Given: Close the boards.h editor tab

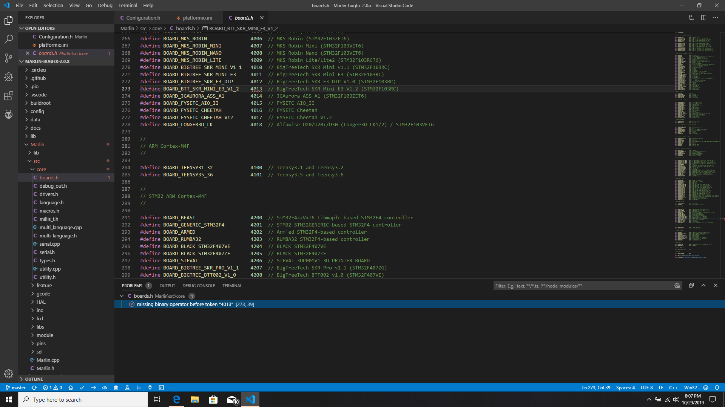Looking at the screenshot, I should click(x=262, y=18).
